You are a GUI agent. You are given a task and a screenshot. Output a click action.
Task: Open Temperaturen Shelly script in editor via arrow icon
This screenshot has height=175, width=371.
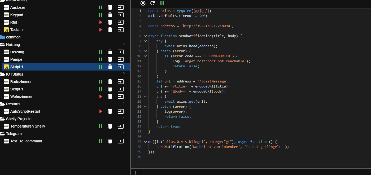pos(121,126)
